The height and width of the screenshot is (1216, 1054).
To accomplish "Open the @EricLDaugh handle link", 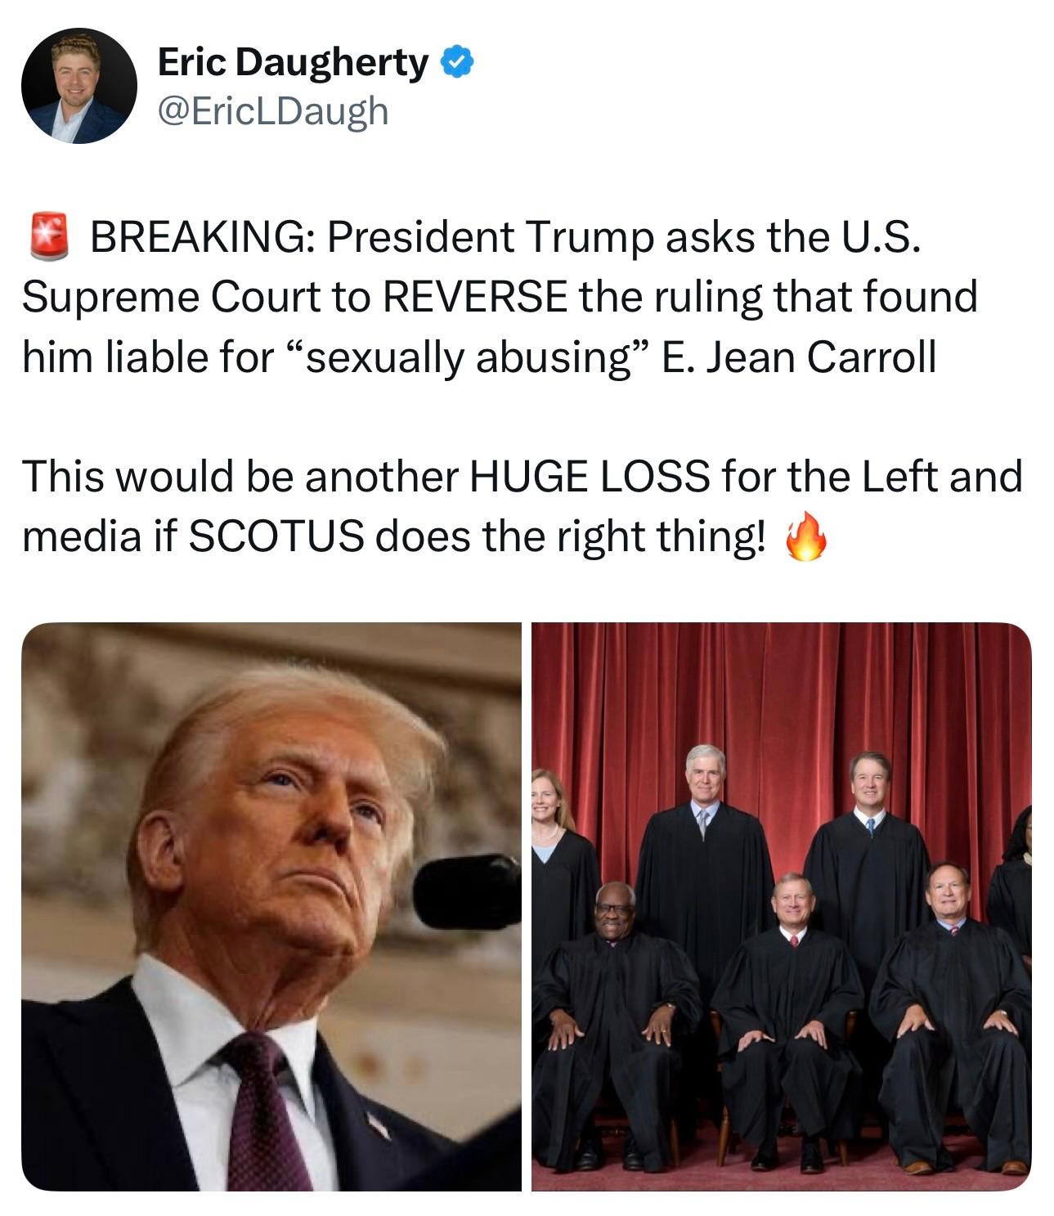I will (272, 110).
